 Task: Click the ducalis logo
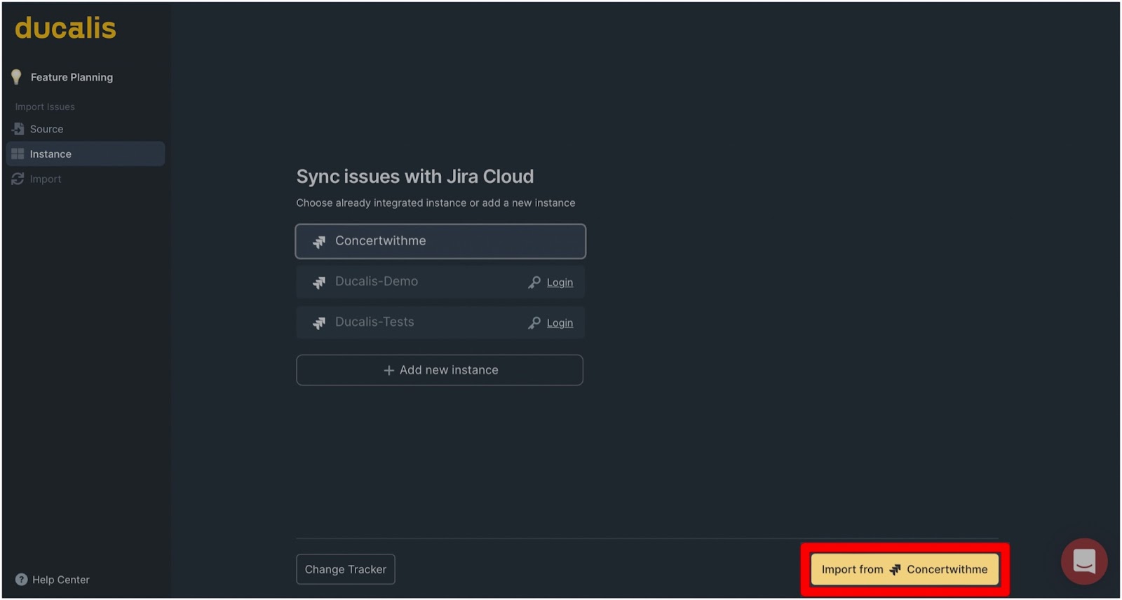65,28
